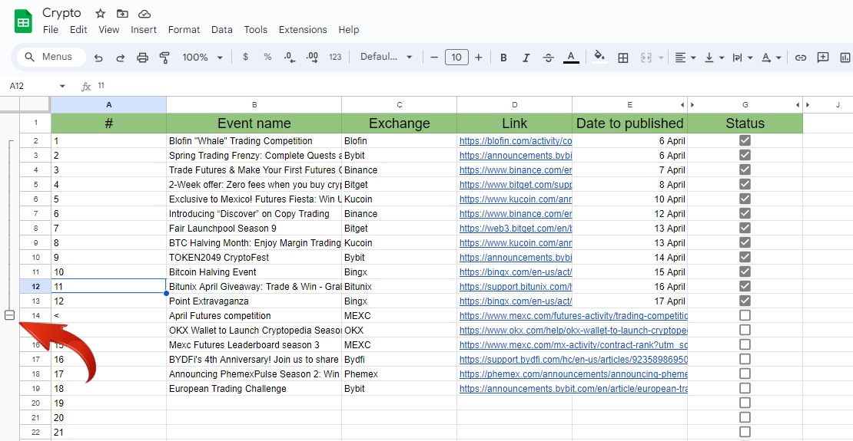Open merge cells dropdown arrow
Viewport: 853px width, 441px height.
click(661, 58)
